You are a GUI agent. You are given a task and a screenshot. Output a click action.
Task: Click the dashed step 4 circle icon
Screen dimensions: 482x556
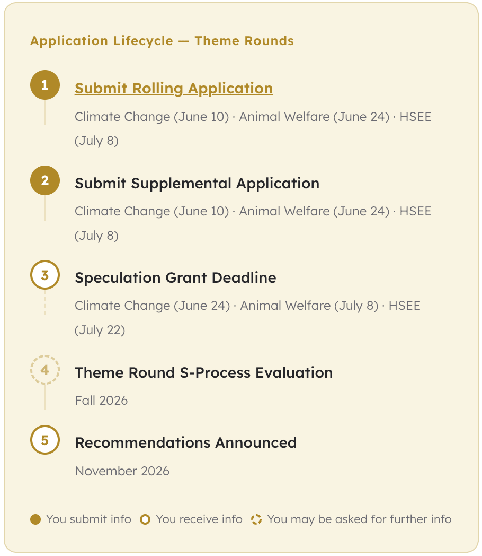(45, 370)
